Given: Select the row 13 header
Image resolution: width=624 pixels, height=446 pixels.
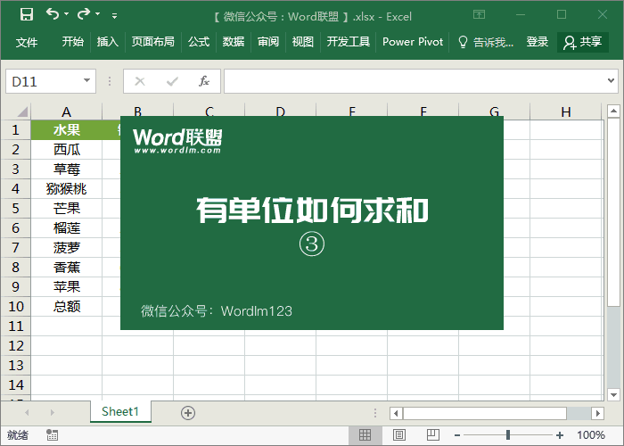Looking at the screenshot, I should coord(15,365).
